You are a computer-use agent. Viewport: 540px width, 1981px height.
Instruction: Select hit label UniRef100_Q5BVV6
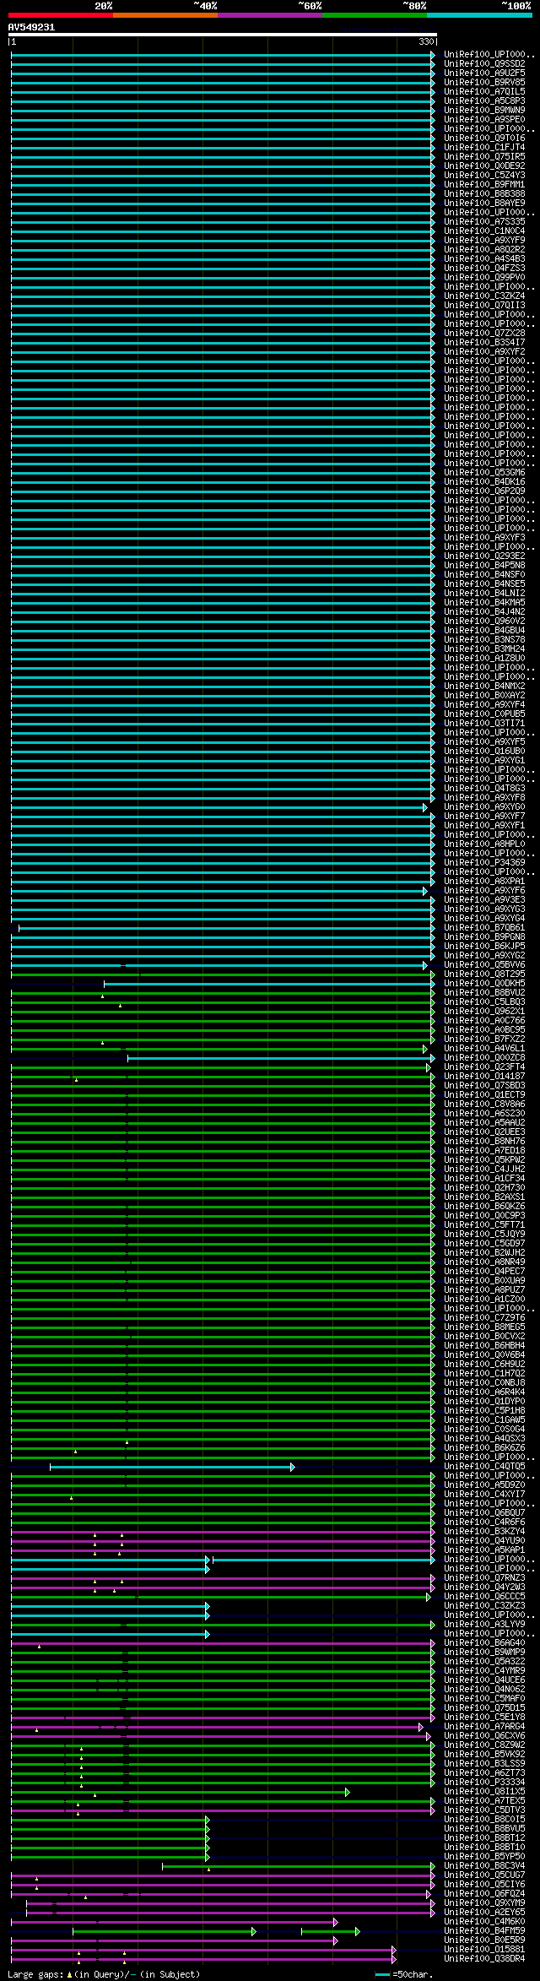click(x=484, y=964)
